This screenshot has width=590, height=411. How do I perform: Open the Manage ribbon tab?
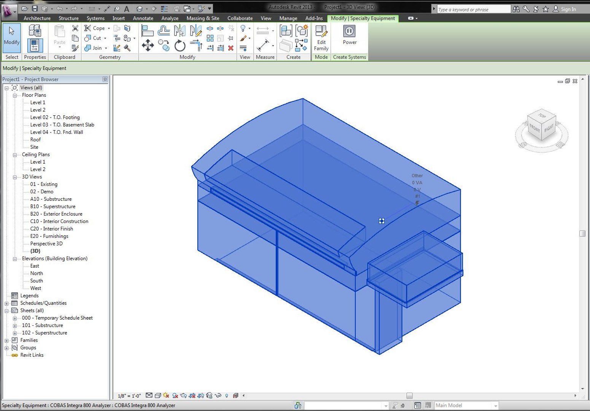point(288,18)
